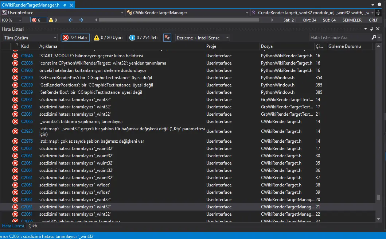Sort by the Açıklama column header
Viewport: 386px width, 239px height.
click(x=48, y=46)
